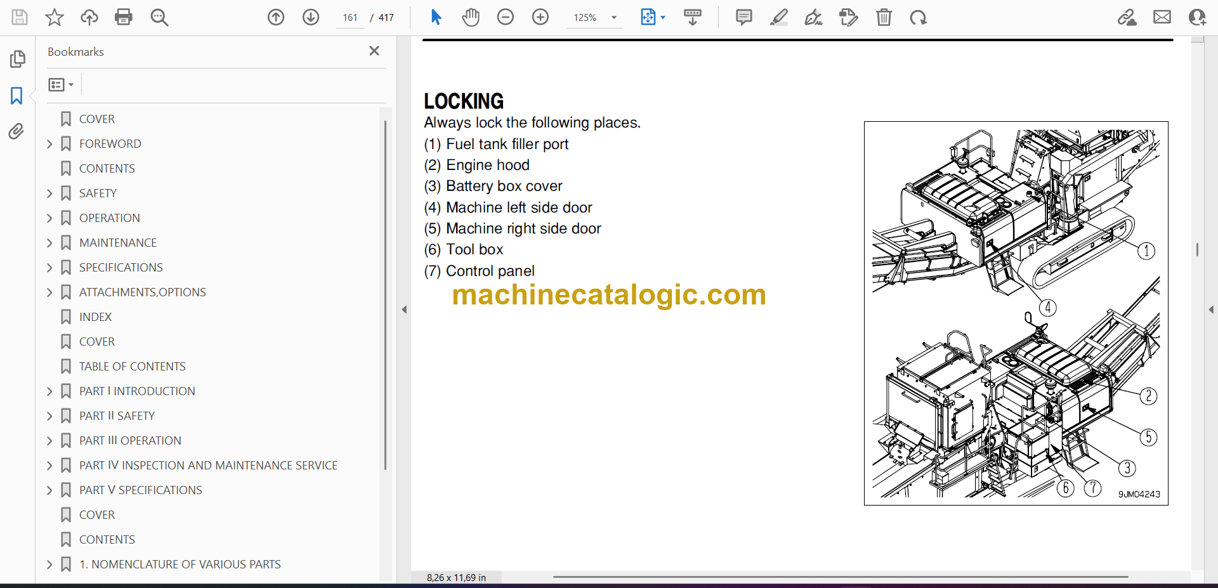
Task: Expand PART III OPERATION bookmark
Action: click(x=50, y=441)
